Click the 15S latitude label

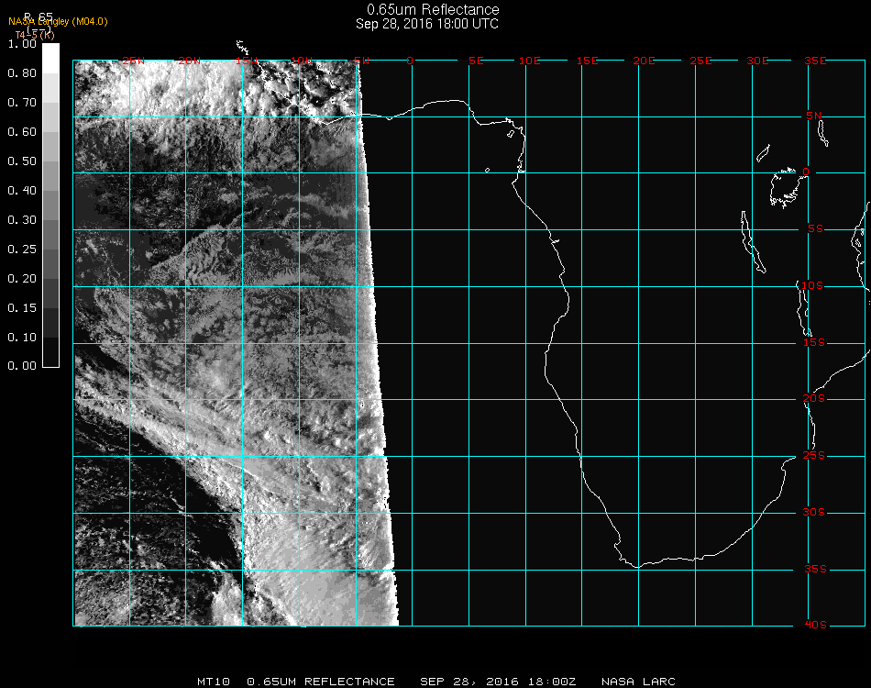pyautogui.click(x=814, y=342)
